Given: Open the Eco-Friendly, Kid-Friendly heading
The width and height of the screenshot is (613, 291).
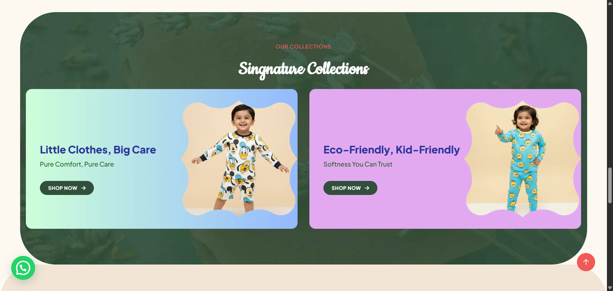Looking at the screenshot, I should pos(391,150).
